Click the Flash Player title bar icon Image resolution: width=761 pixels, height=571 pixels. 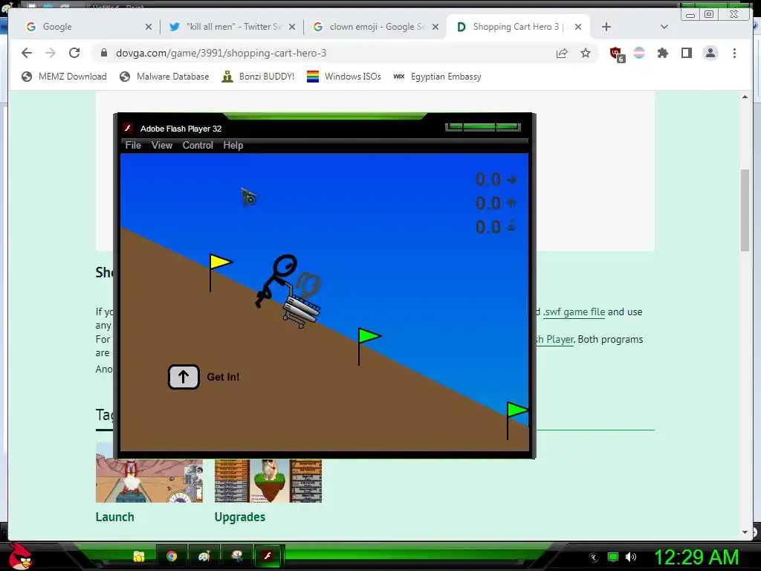[128, 128]
